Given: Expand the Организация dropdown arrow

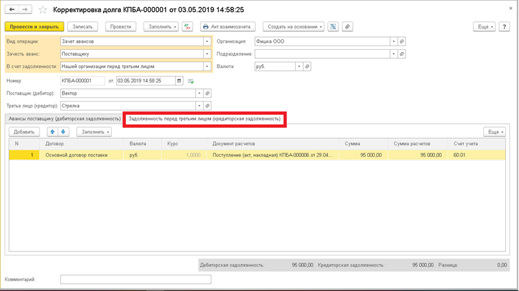Looking at the screenshot, I should tap(394, 41).
